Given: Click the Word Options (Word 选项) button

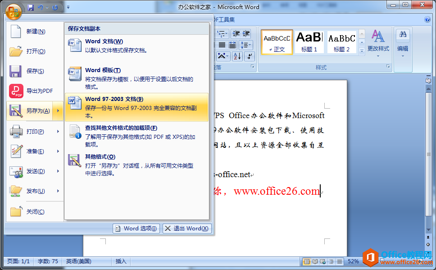Looking at the screenshot, I should click(136, 228).
